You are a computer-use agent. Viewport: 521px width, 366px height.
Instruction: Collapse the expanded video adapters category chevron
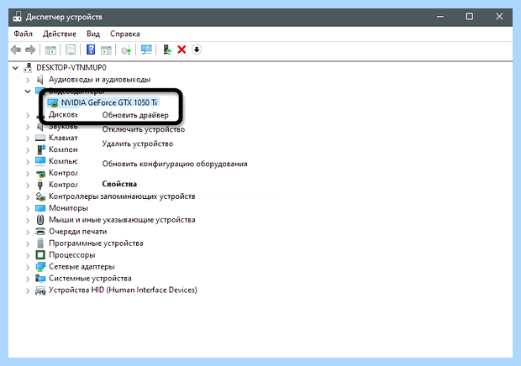(28, 91)
